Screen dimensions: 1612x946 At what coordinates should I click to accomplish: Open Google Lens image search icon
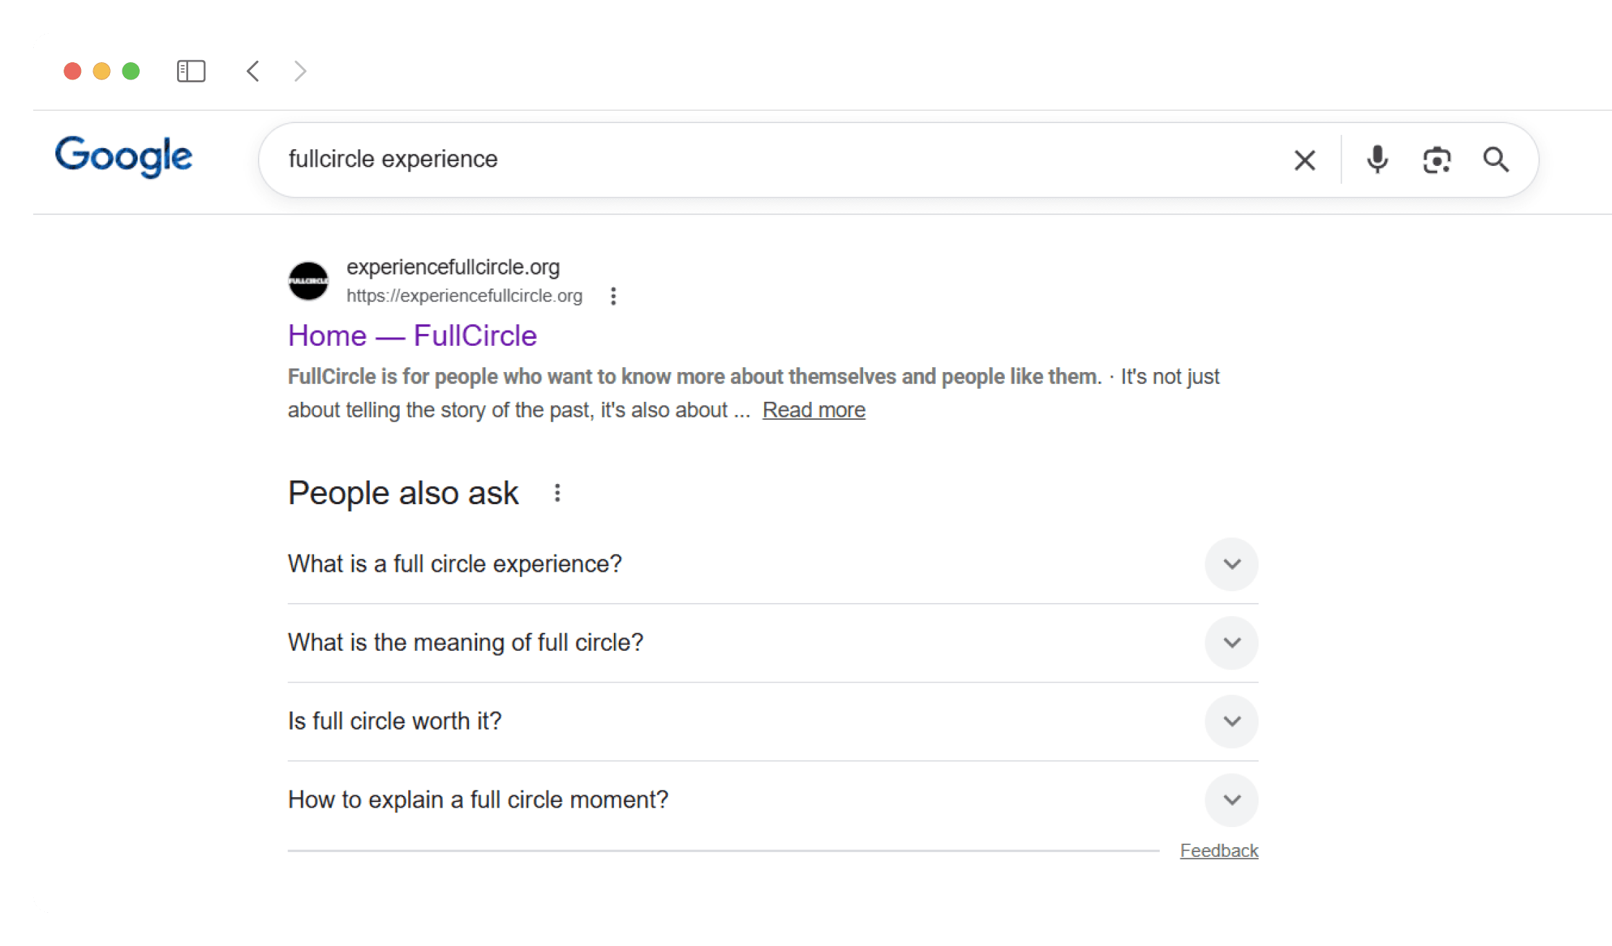1436,160
